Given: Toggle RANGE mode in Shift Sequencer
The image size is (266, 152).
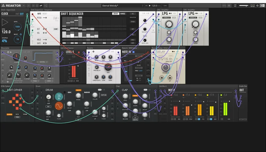Looking at the screenshot, I should [x=123, y=14].
